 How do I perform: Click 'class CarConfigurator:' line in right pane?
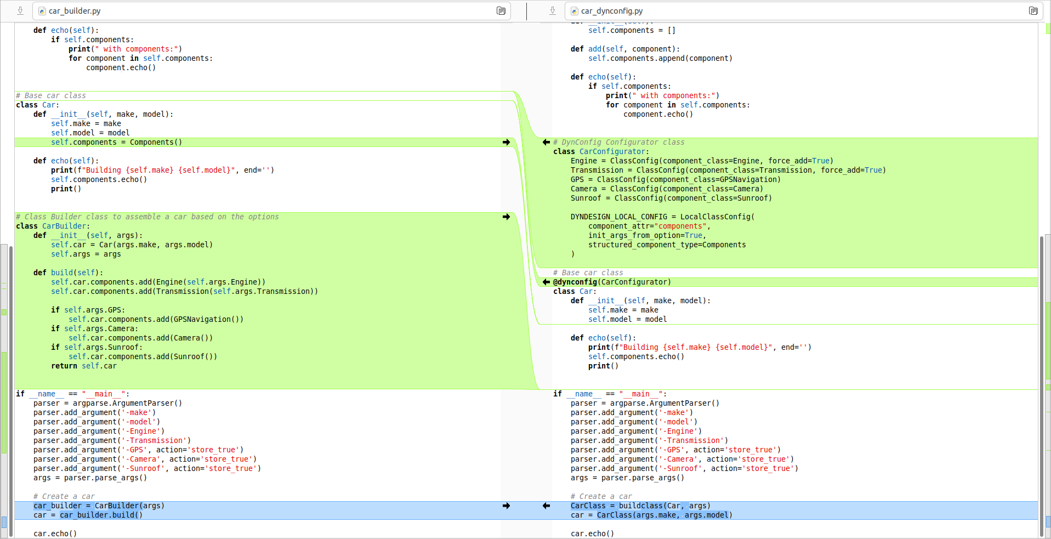601,151
